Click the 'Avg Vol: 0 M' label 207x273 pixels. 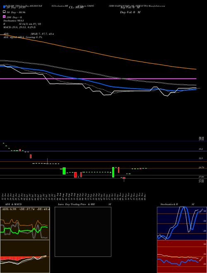click(x=130, y=7)
